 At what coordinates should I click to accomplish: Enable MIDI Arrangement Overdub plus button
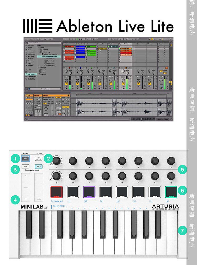point(84,39)
